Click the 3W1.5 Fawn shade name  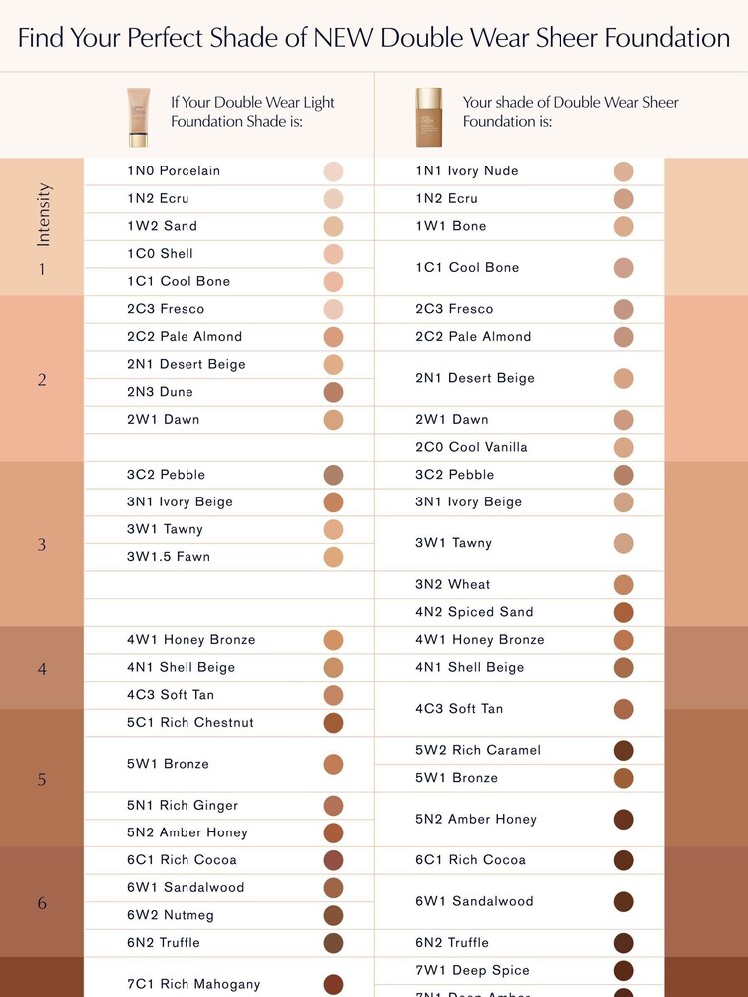click(168, 557)
